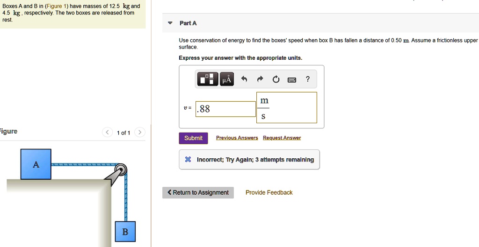The width and height of the screenshot is (479, 247).
Task: Click the velocity value input field
Action: tap(225, 109)
